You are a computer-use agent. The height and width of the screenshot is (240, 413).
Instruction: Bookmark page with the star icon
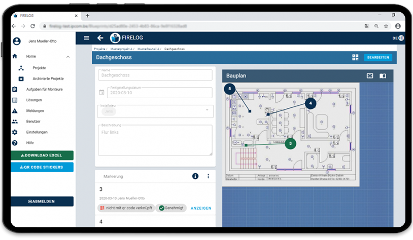tap(386, 26)
